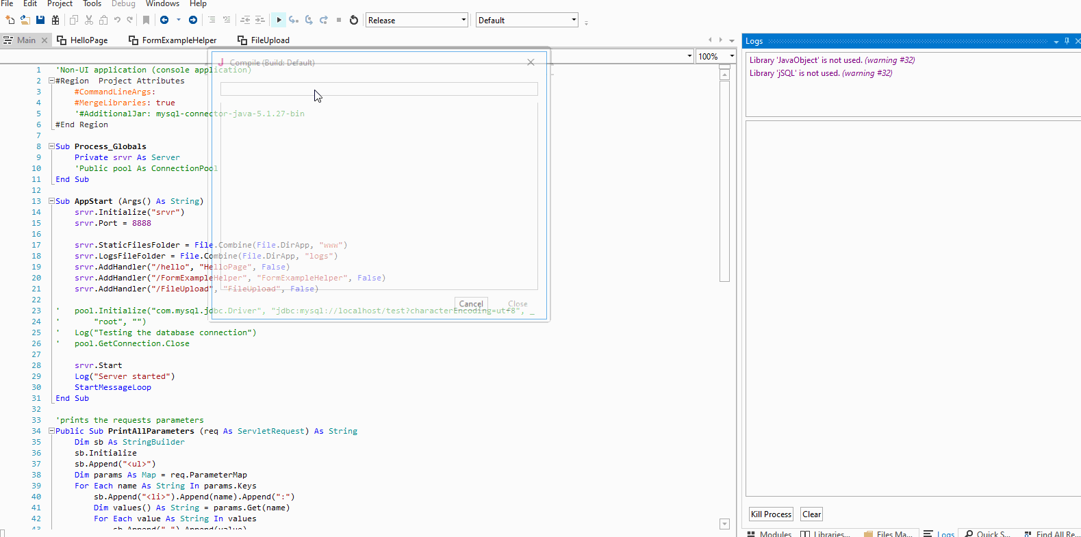Open the 100% zoom level dropdown
Screen dimensions: 1081x537
pos(732,56)
